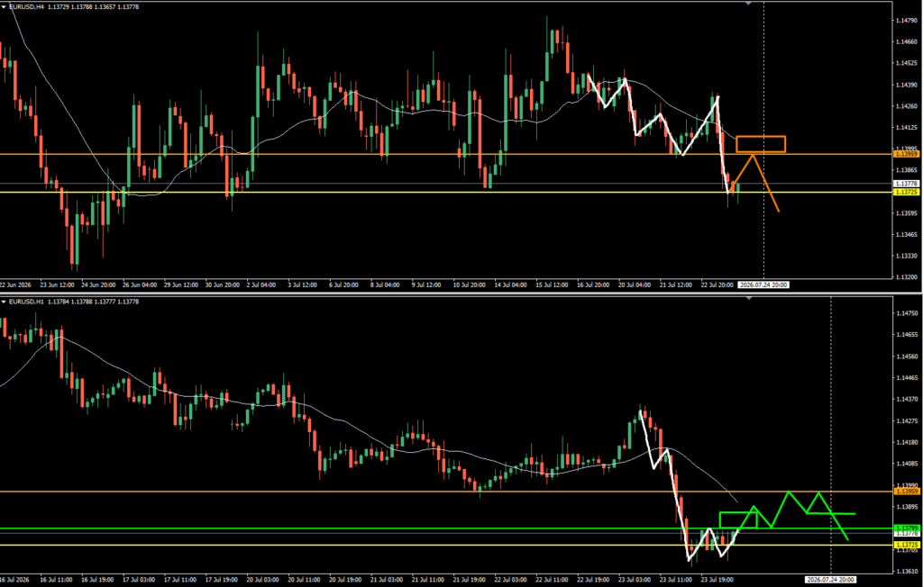
Task: Click the orange 1.13959 price label on H4
Action: click(907, 154)
